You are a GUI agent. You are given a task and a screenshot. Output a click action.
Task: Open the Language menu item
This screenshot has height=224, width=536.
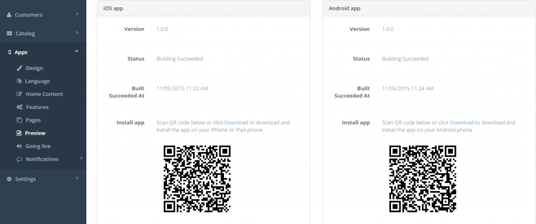tap(37, 81)
